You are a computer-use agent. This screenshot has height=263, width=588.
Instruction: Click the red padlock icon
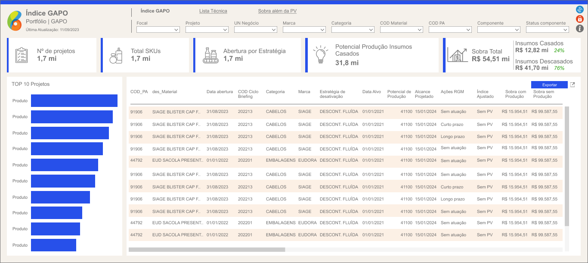[x=579, y=19]
